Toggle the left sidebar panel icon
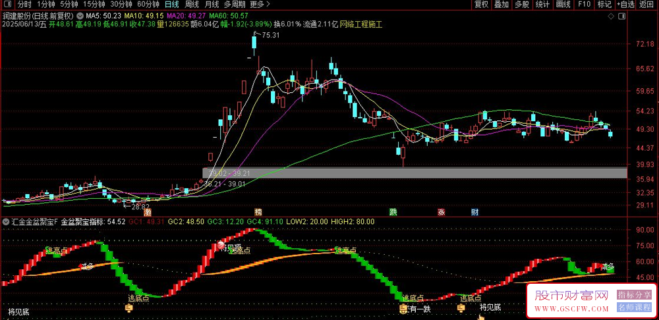The width and height of the screenshot is (659, 320). tap(7, 5)
